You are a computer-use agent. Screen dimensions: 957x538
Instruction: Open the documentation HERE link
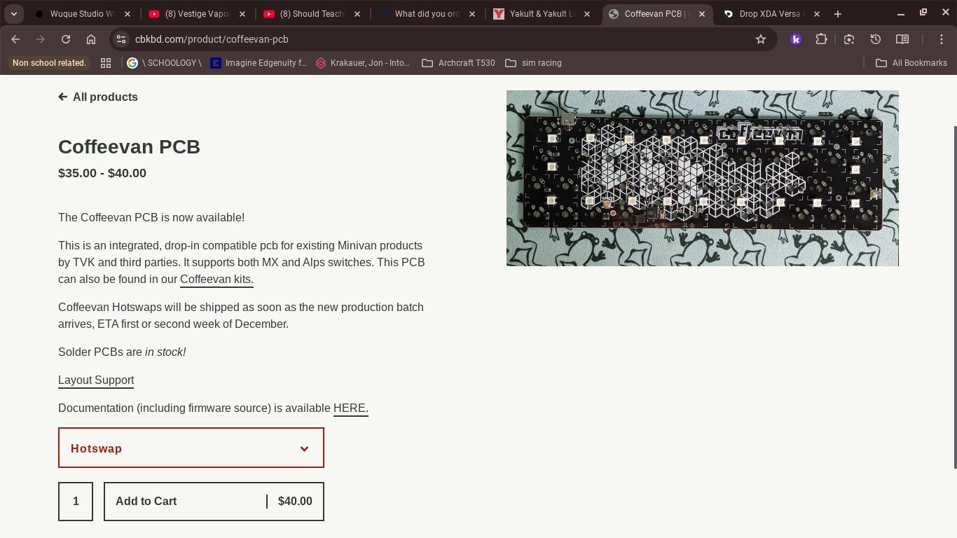pyautogui.click(x=350, y=408)
